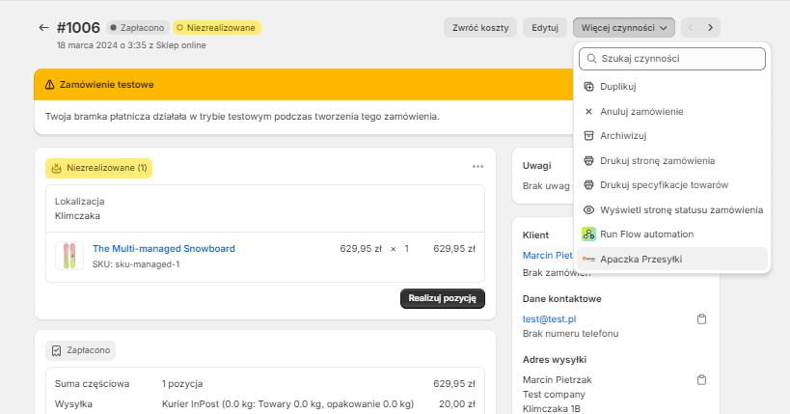Image resolution: width=790 pixels, height=414 pixels.
Task: Open The Multi-managed Snowboard product link
Action: pos(163,248)
